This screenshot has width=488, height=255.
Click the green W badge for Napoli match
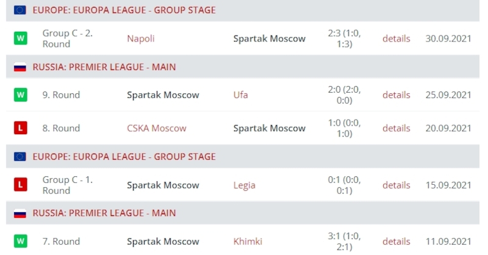(x=20, y=38)
